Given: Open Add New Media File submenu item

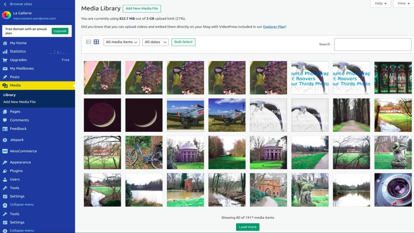Looking at the screenshot, I should (x=19, y=102).
